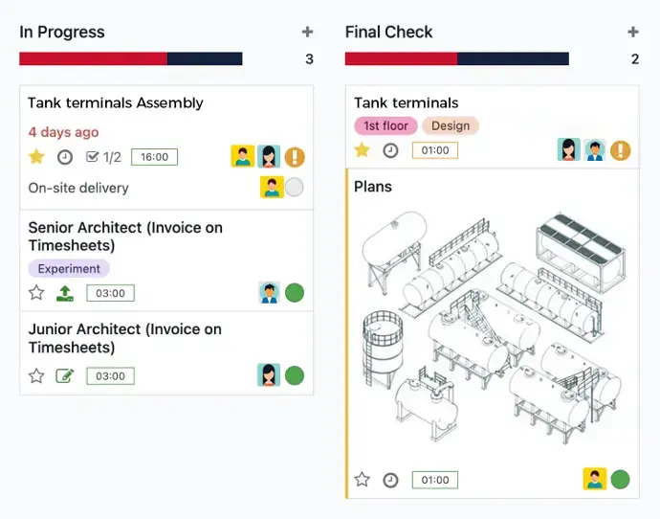Toggle the star on Senior Architect card
This screenshot has width=660, height=519.
coord(36,292)
